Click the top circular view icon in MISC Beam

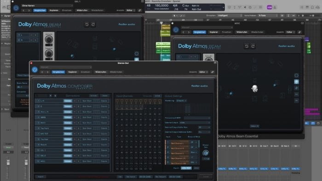tap(296, 75)
